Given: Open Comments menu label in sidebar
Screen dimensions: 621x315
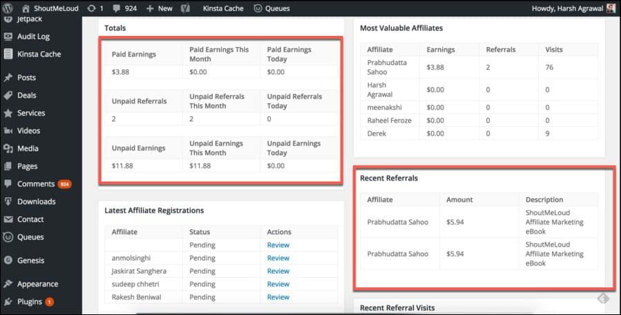Looking at the screenshot, I should coord(36,184).
